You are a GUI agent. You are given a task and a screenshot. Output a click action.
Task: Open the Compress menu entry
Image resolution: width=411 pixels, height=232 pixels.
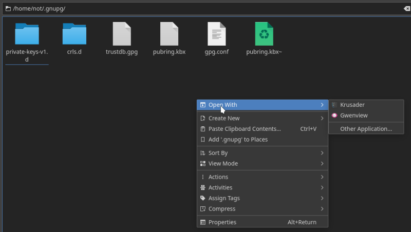[x=263, y=209]
